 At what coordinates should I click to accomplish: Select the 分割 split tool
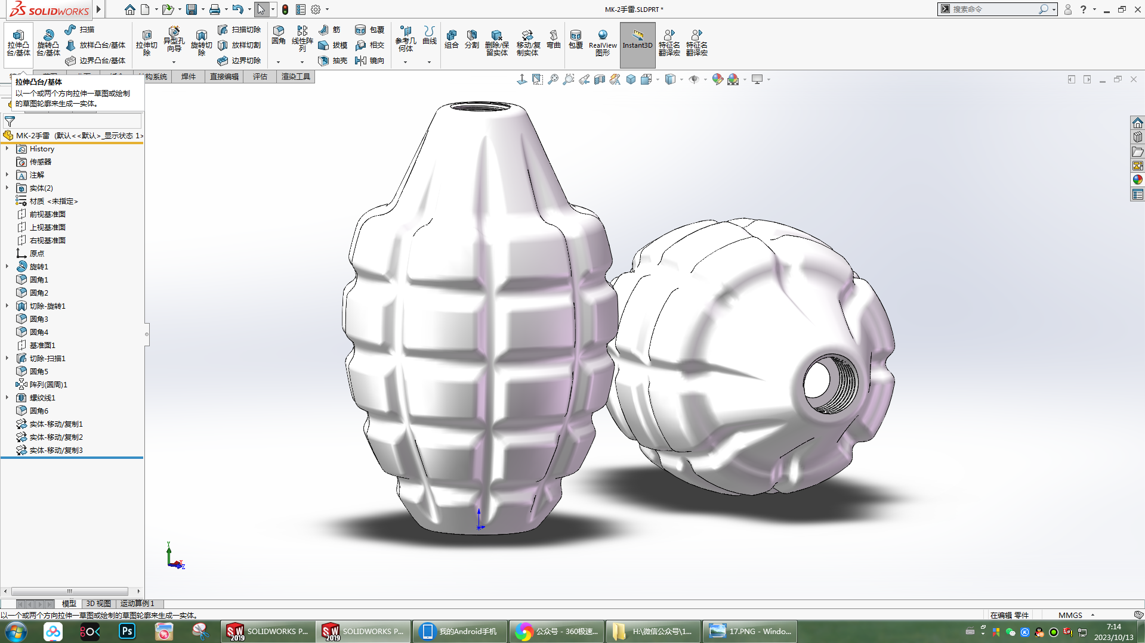coord(472,39)
